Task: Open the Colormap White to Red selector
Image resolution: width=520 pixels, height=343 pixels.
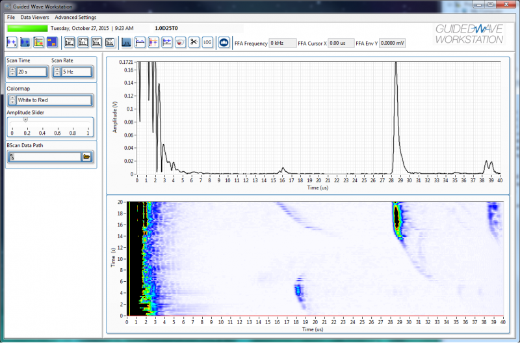Action: click(53, 100)
